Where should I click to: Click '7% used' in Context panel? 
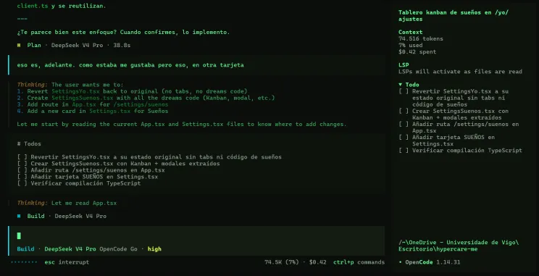(411, 45)
